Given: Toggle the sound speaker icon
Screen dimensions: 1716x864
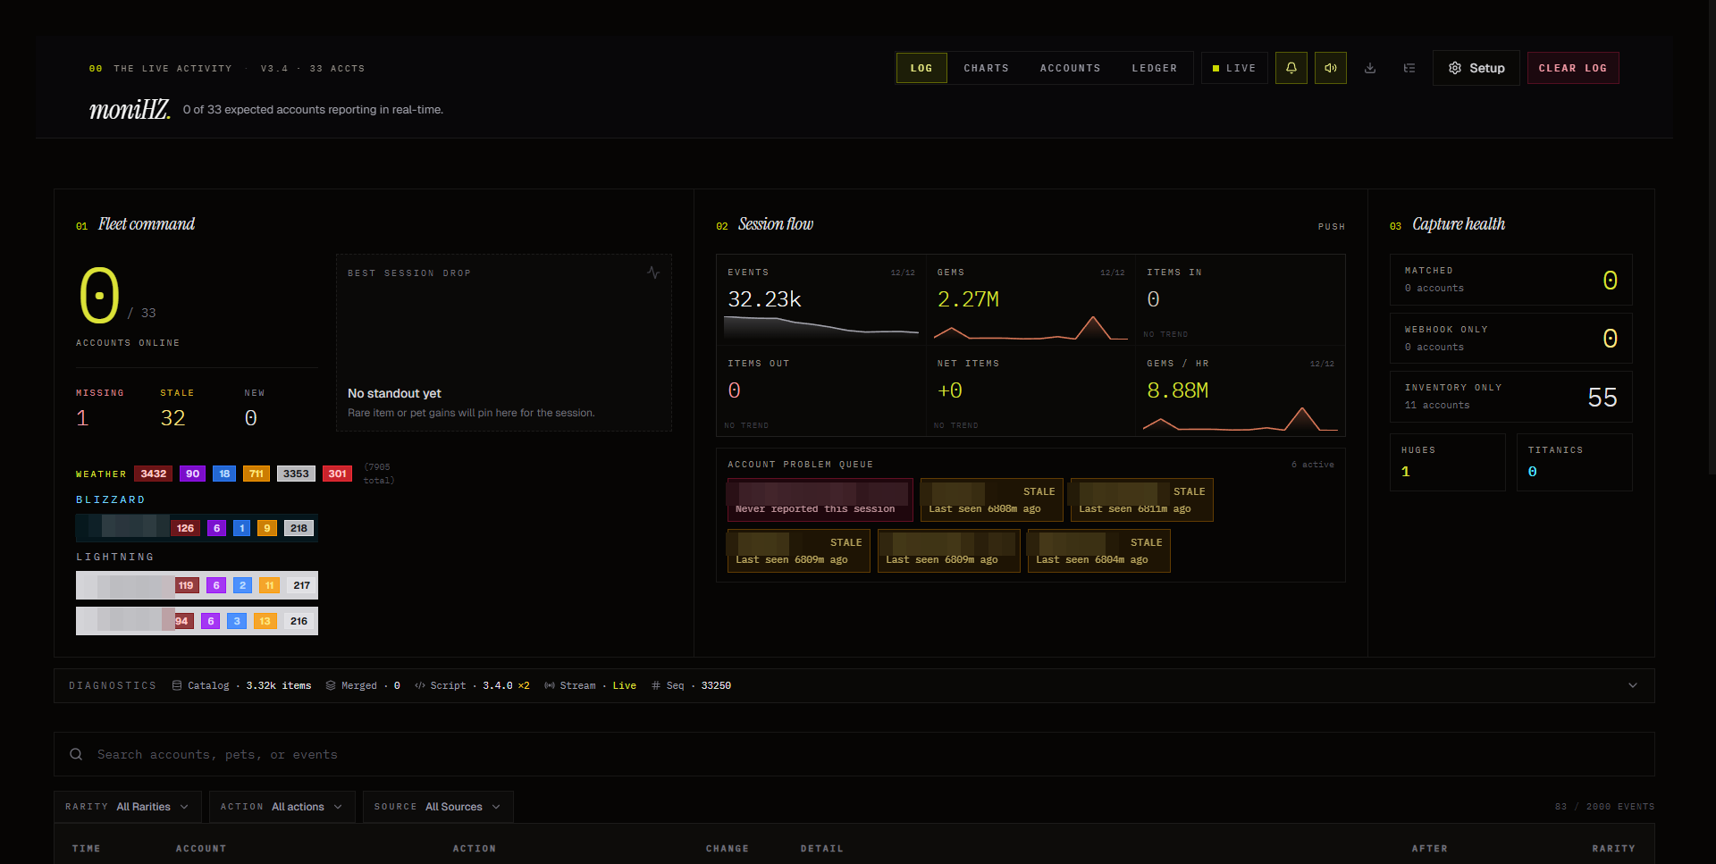Looking at the screenshot, I should pos(1331,68).
